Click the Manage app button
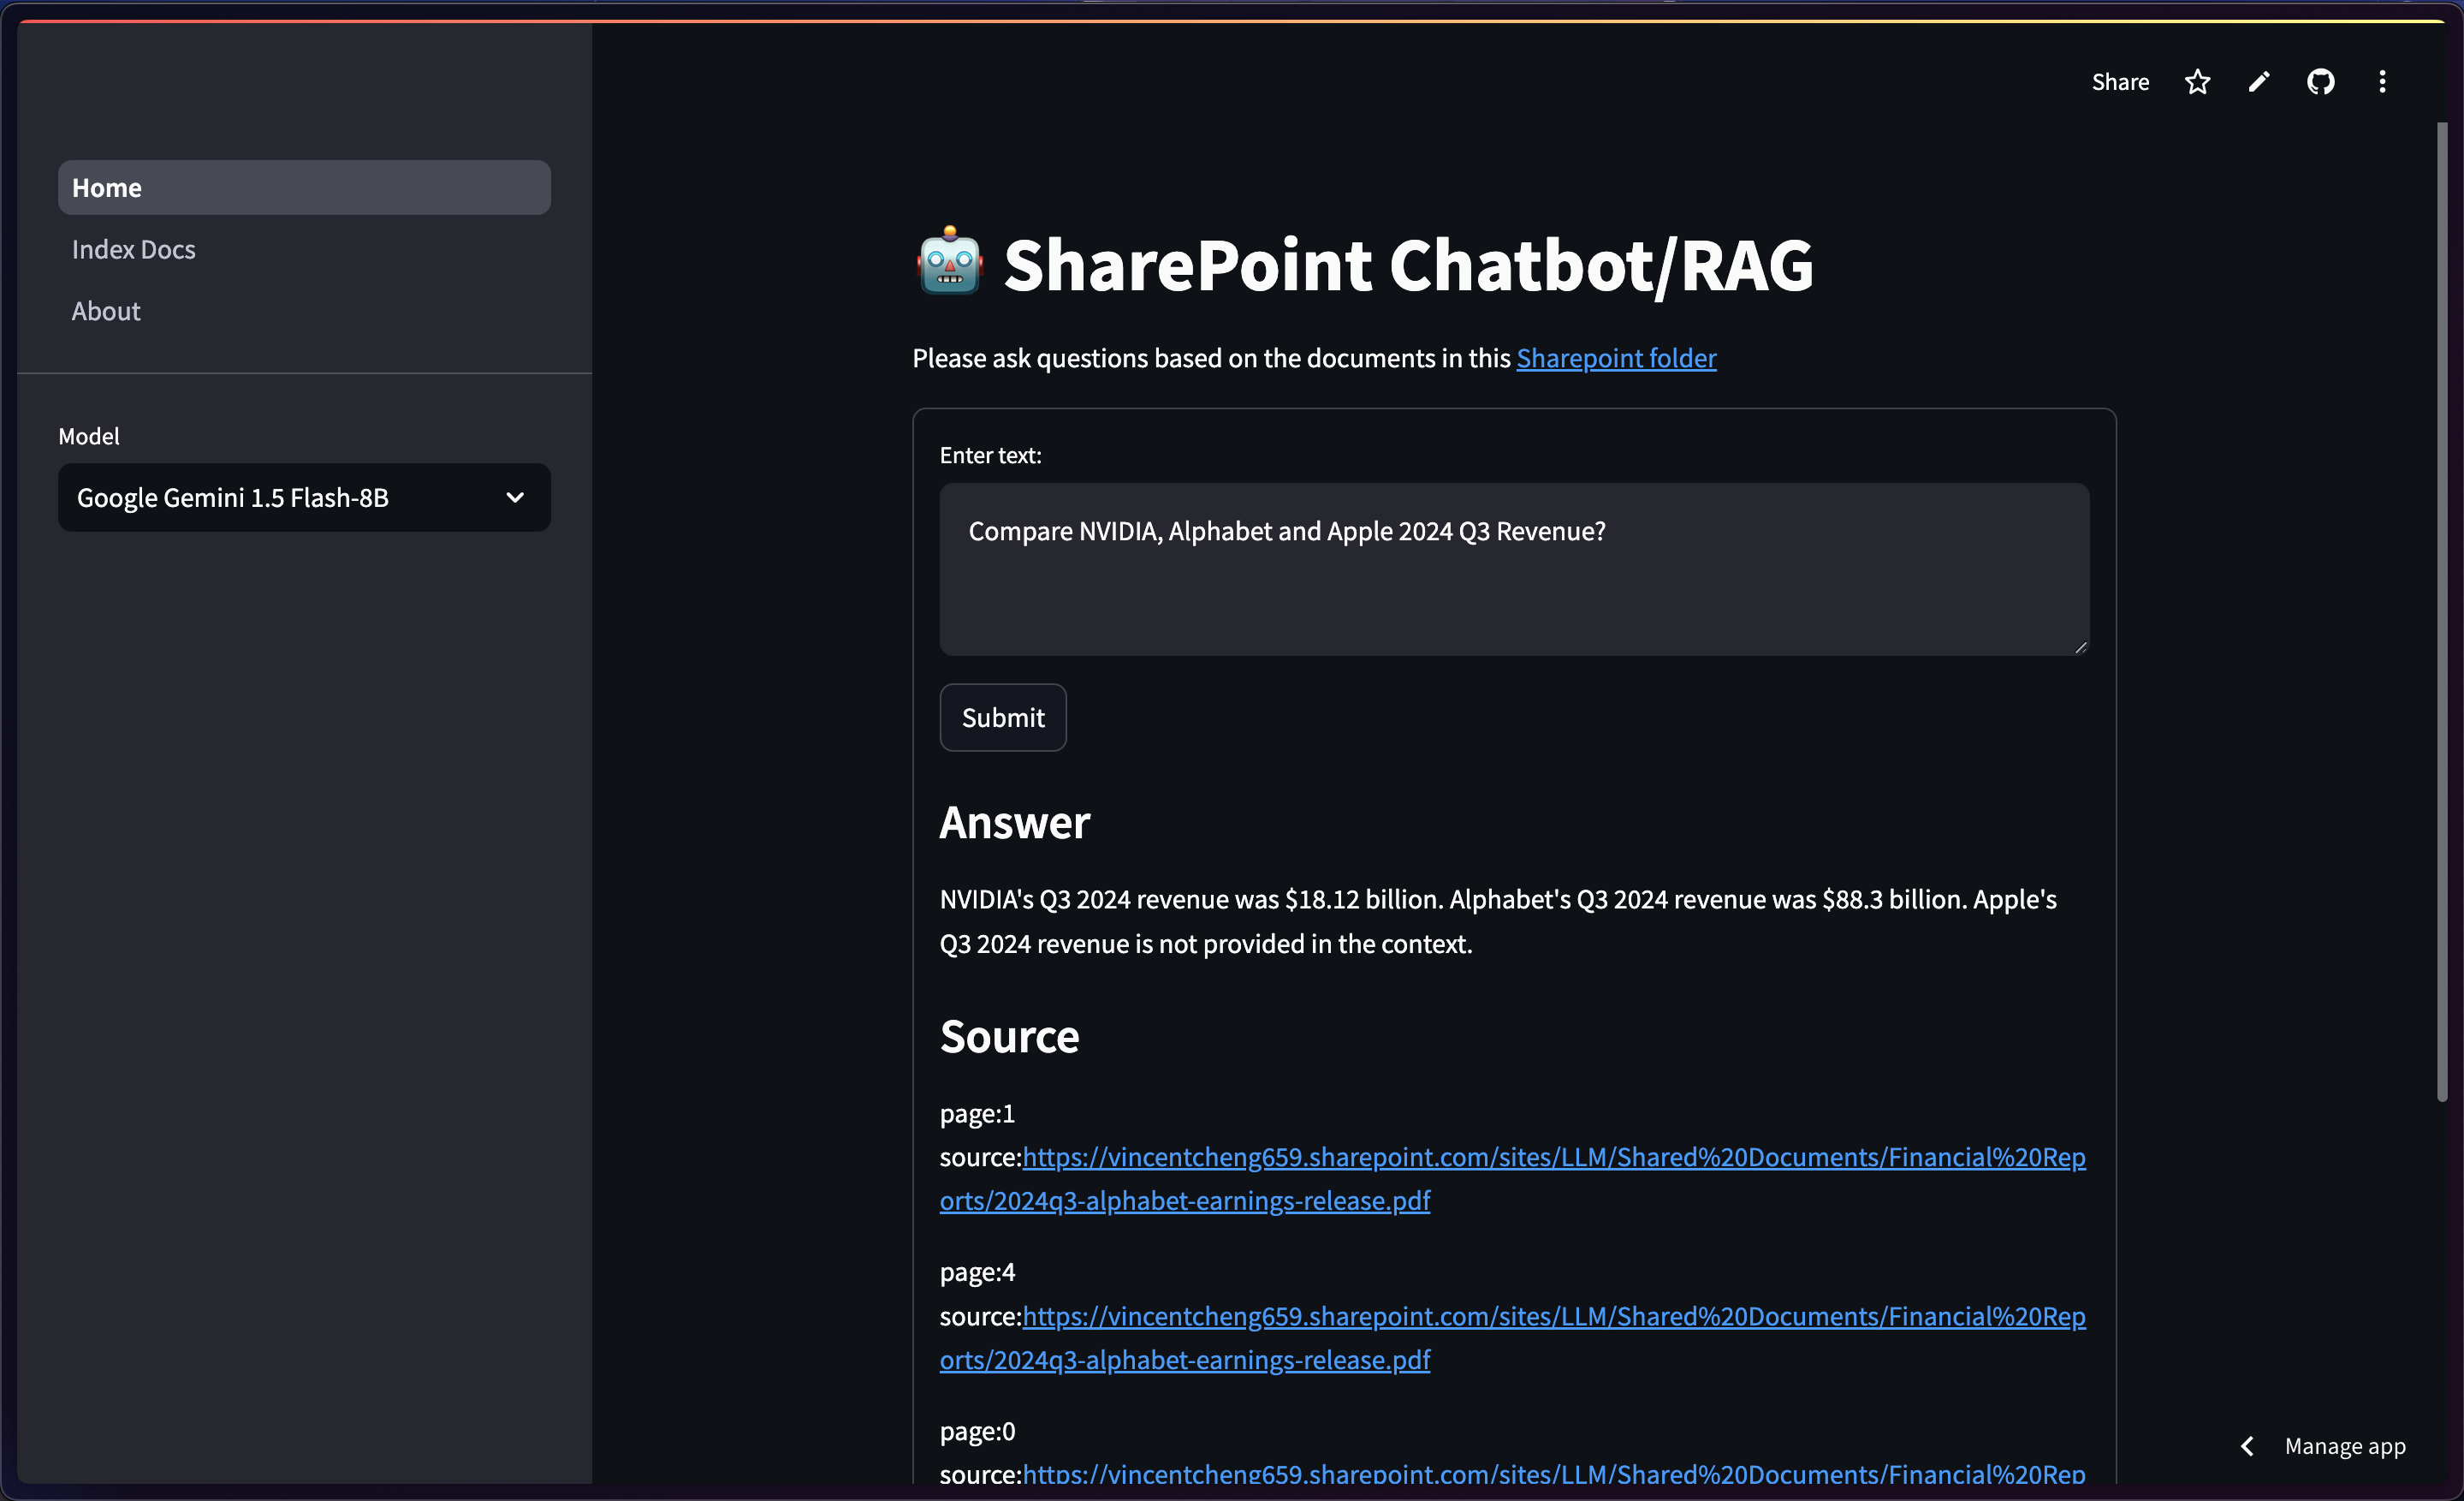This screenshot has height=1501, width=2464. (x=2344, y=1446)
